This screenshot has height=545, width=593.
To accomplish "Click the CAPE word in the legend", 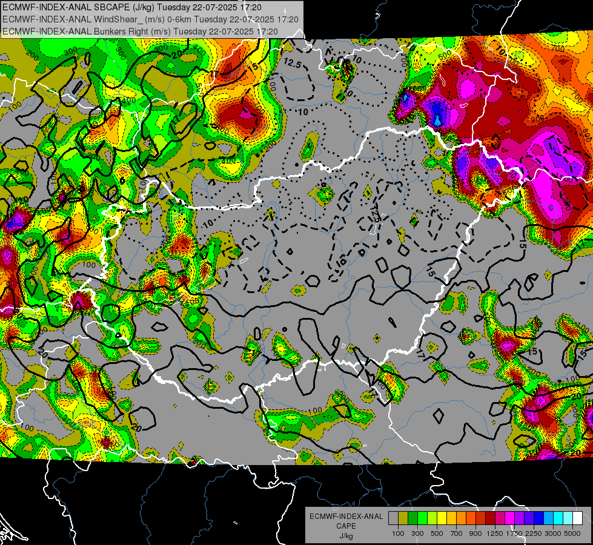I will point(346,526).
